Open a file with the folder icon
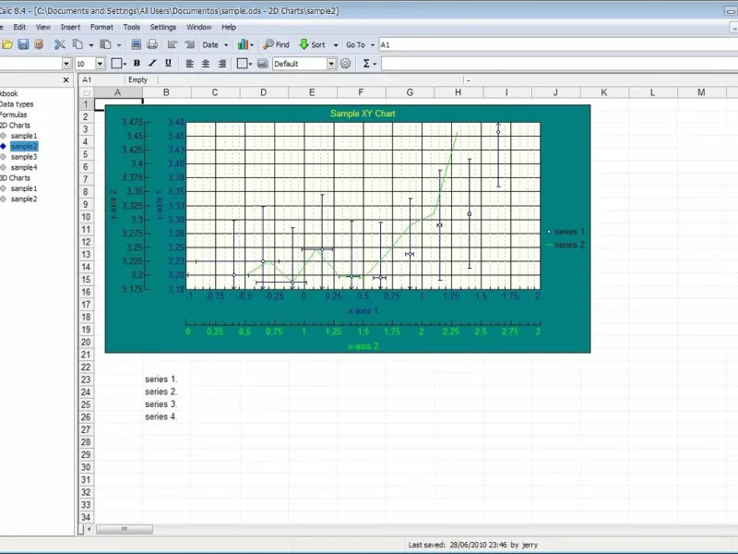 coord(7,44)
